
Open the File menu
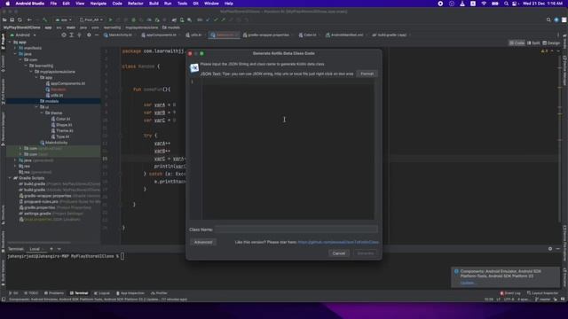coord(53,4)
